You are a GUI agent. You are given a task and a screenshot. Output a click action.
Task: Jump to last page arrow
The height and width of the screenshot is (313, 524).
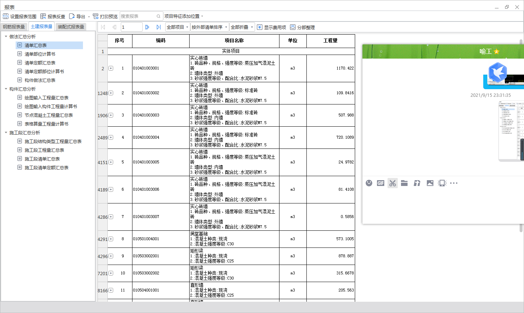click(159, 27)
